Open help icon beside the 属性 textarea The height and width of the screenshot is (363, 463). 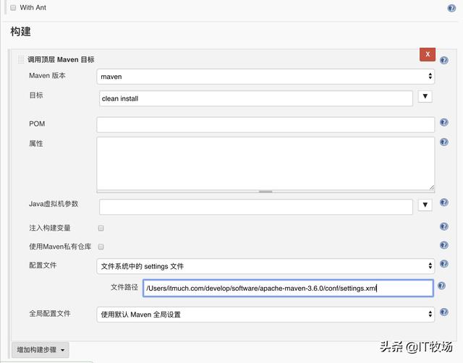tap(443, 142)
